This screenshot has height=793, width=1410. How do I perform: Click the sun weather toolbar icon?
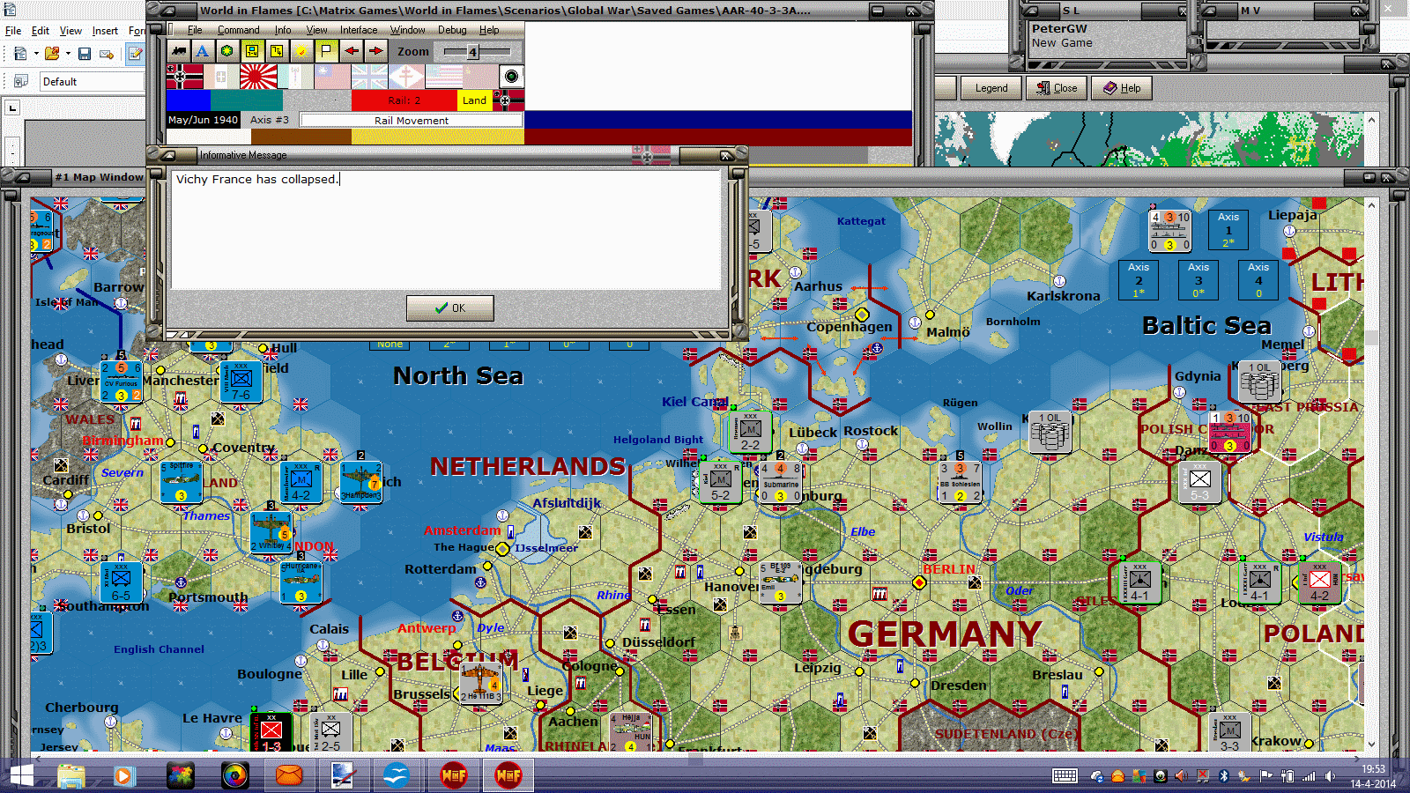click(301, 51)
